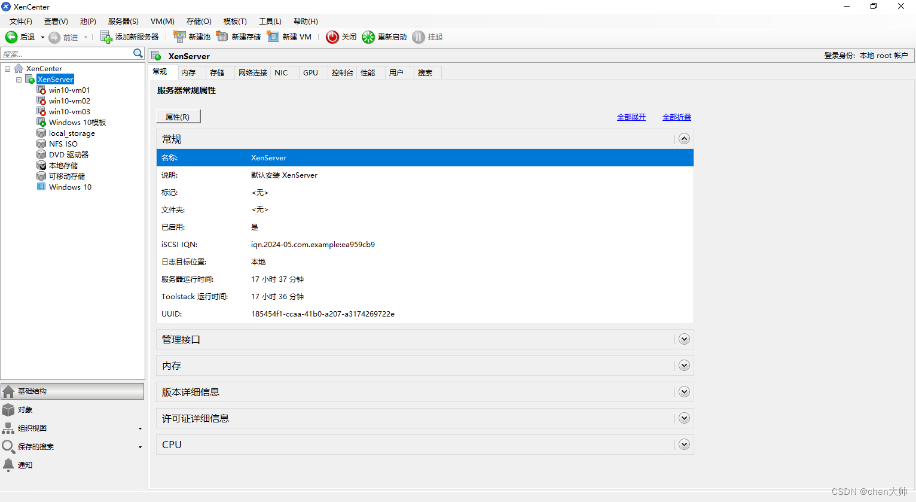Click the tree search input field
Image resolution: width=916 pixels, height=502 pixels.
(67, 54)
